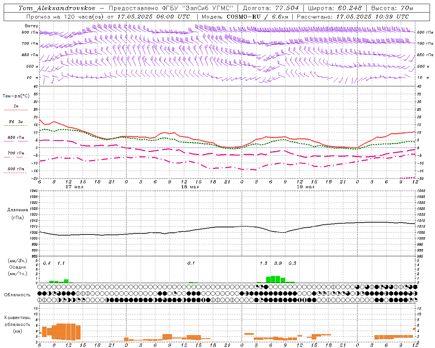435x348 pixels.
Task: Click the "(мм/3ч.)" precipitation unit label
Action: pos(17,261)
